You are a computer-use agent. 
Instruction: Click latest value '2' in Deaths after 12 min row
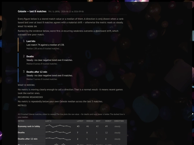78,139
